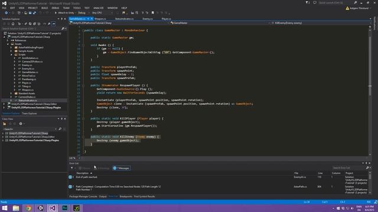Click the Properties wrench in Solution Explorer
Image resolution: width=378 pixels, height=212 pixels.
click(49, 24)
